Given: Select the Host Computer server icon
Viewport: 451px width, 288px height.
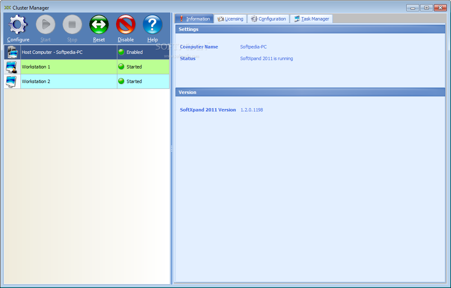Looking at the screenshot, I should tap(12, 52).
